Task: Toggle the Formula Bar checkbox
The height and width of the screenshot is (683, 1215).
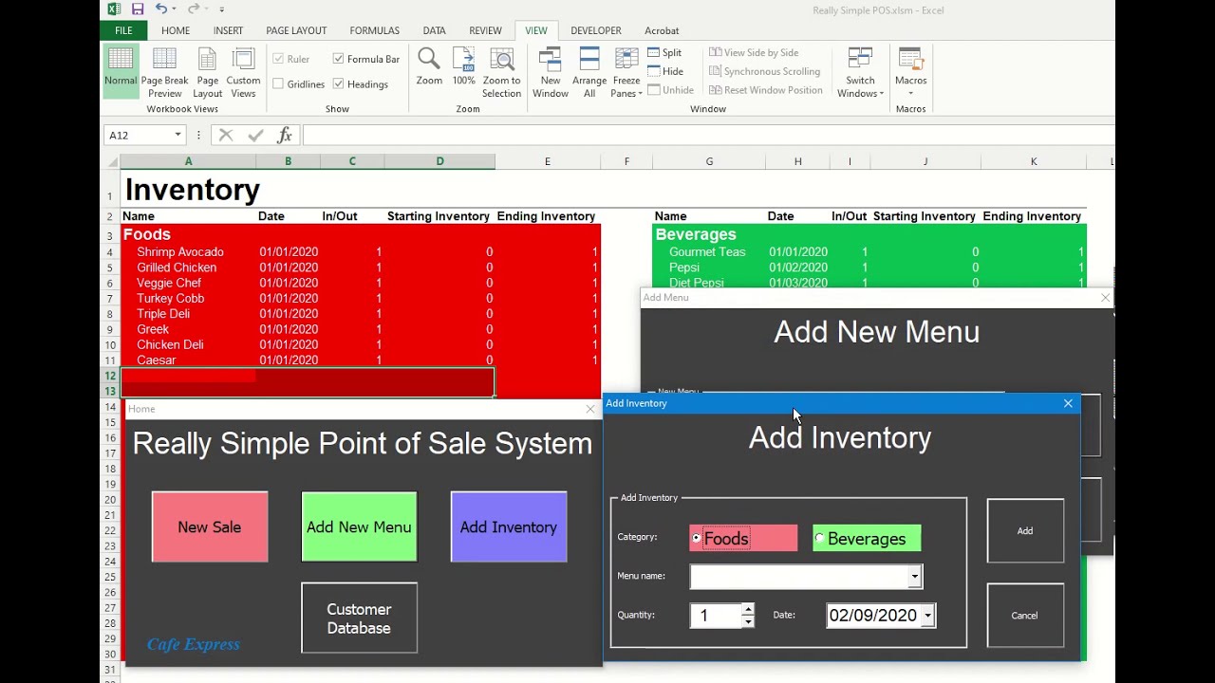Action: pyautogui.click(x=338, y=59)
